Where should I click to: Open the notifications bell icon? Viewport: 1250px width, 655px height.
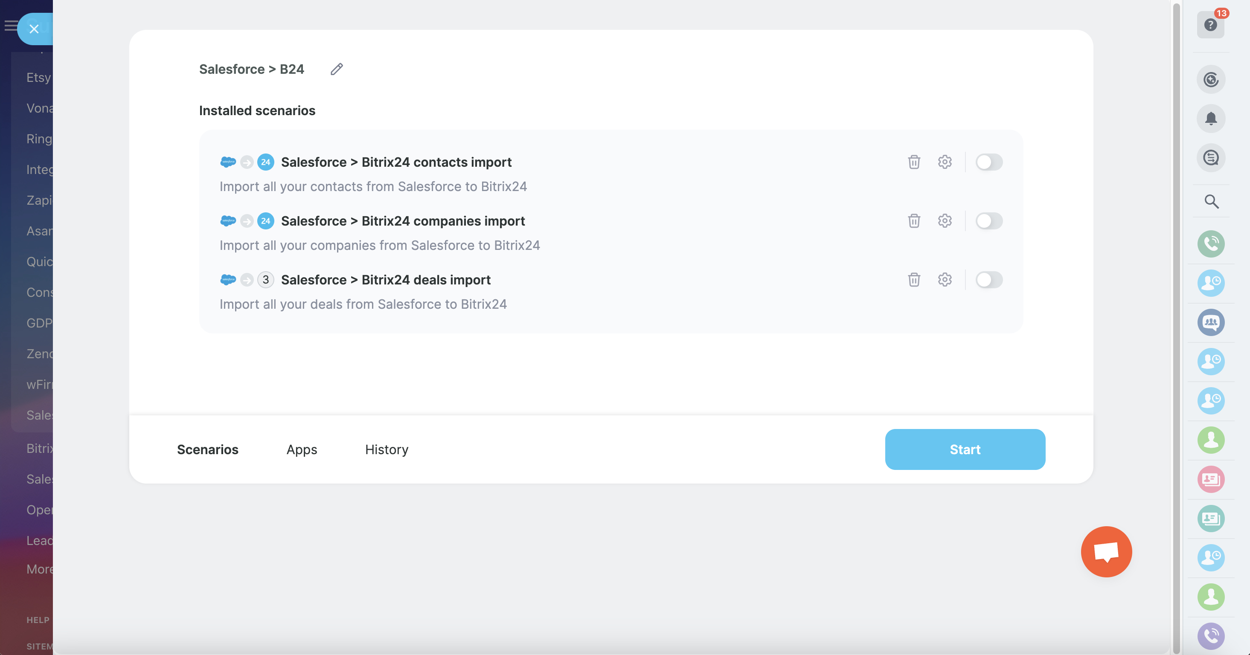click(1211, 119)
